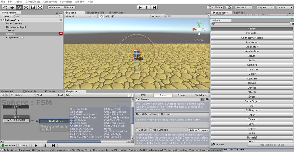
Task: Select the Scale tool
Action: [x=26, y=7]
